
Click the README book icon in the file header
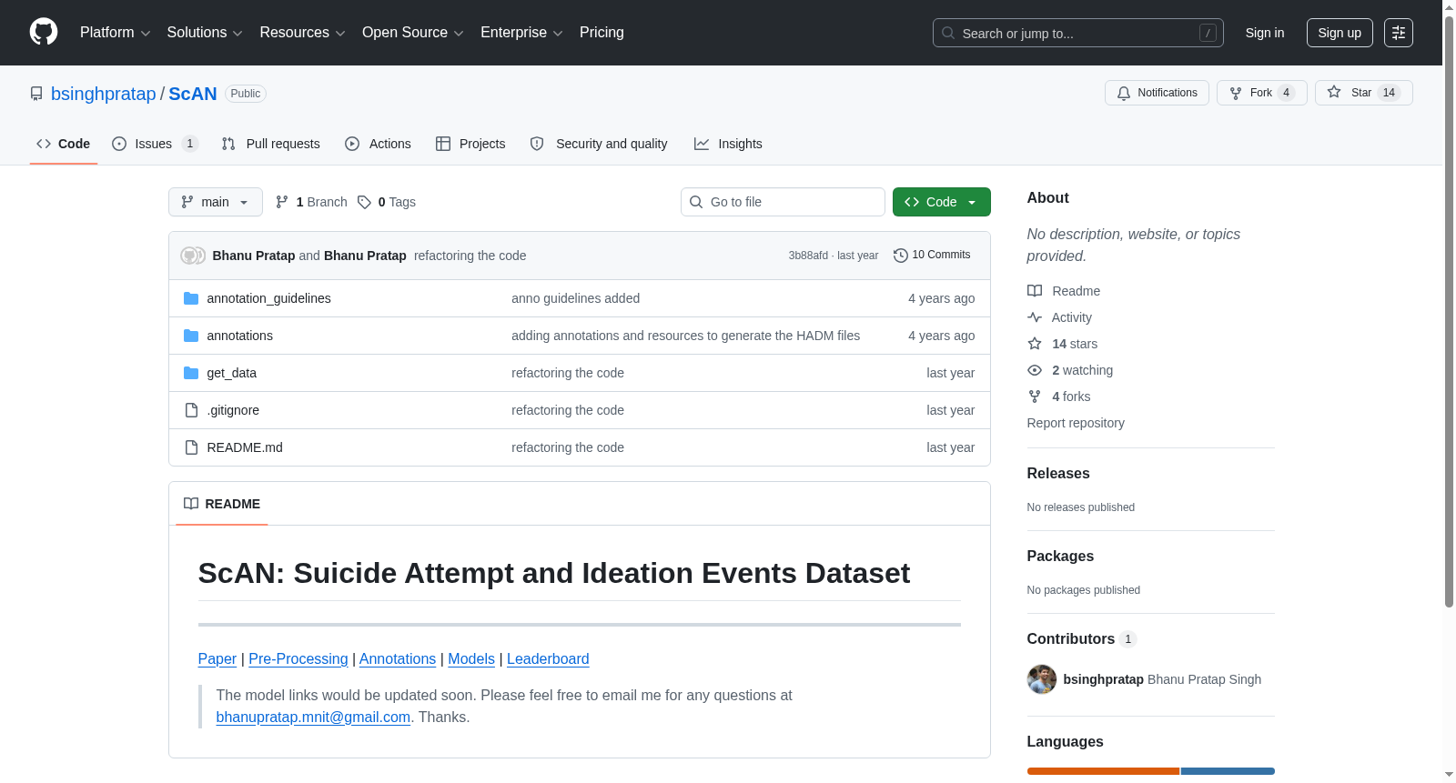click(191, 504)
